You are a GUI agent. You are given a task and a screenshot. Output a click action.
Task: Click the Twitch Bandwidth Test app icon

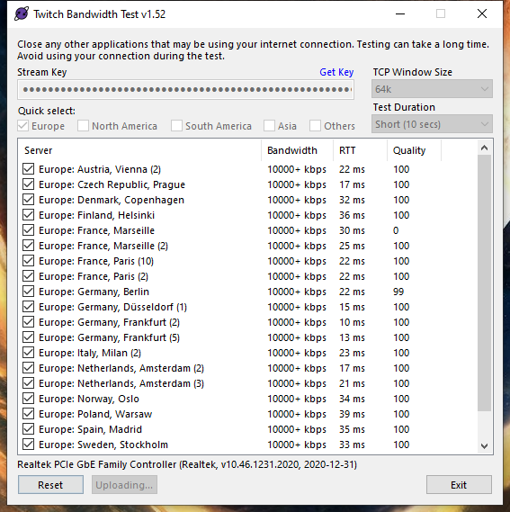(22, 13)
